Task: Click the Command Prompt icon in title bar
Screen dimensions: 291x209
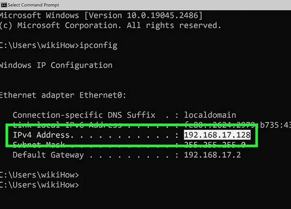Action: 4,4
